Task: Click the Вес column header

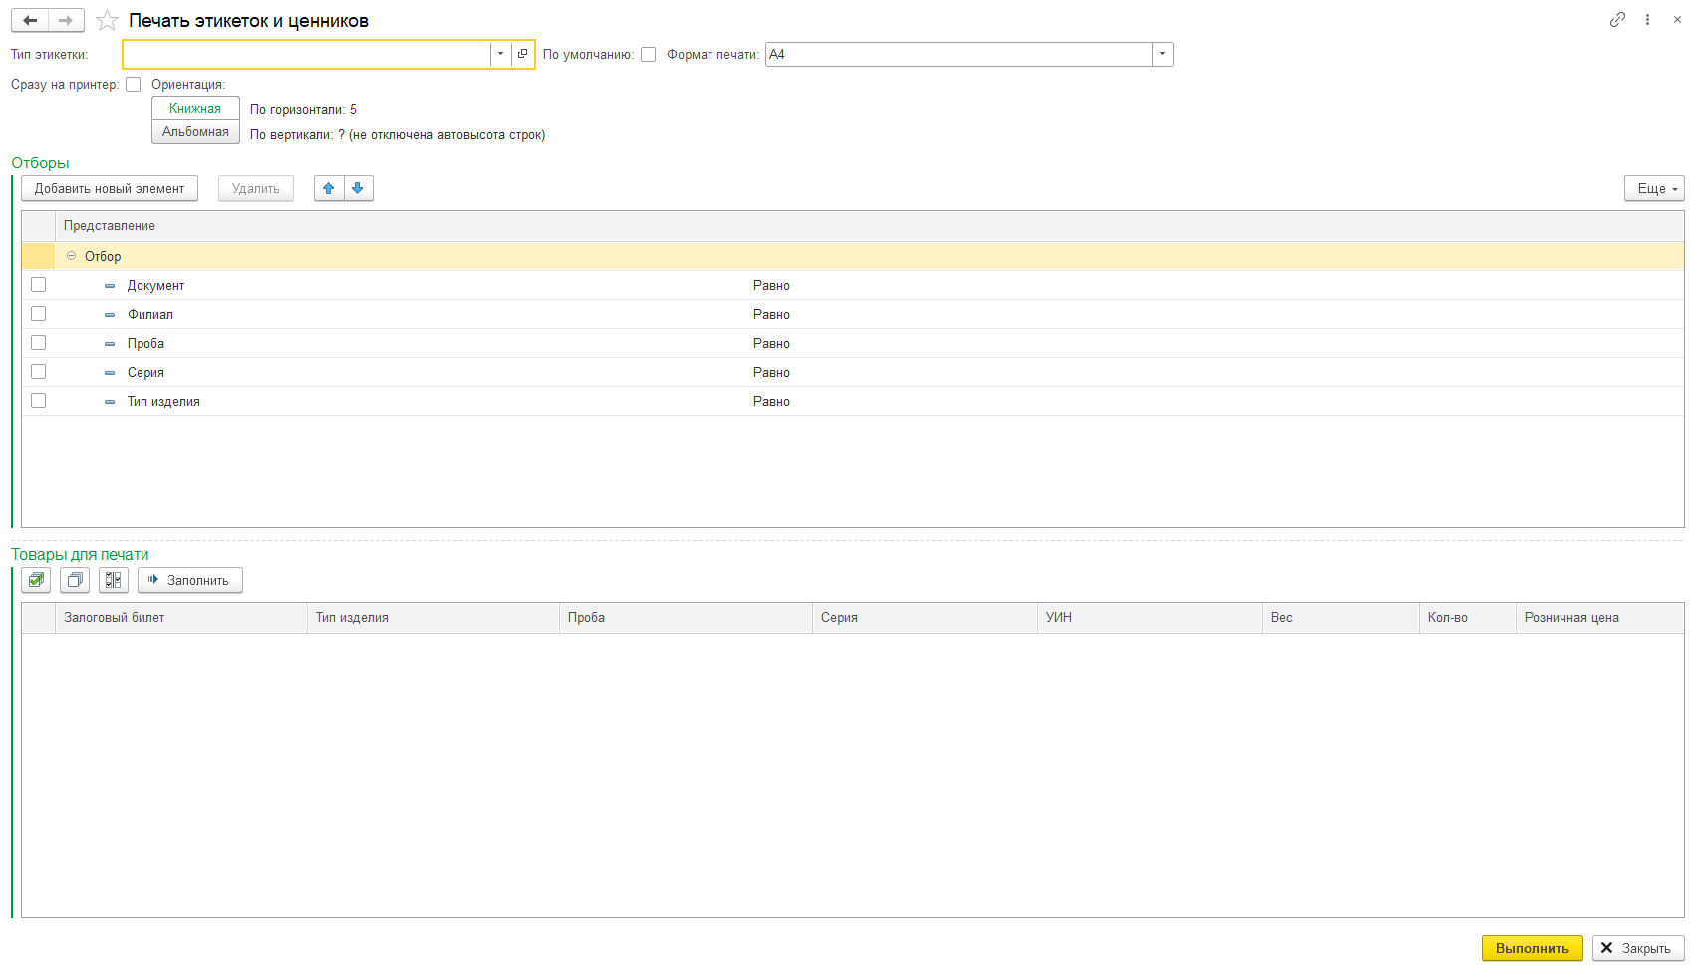Action: click(1340, 618)
